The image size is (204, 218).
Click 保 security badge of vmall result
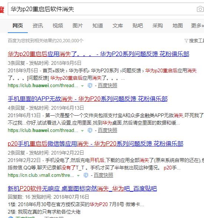86,175
